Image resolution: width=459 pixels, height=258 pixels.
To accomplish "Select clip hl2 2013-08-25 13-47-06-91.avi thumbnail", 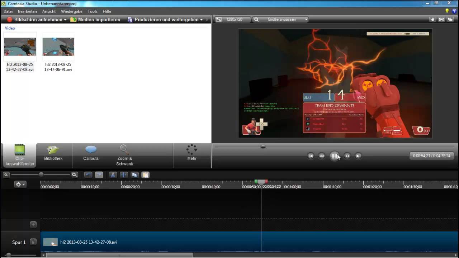I will click(58, 47).
